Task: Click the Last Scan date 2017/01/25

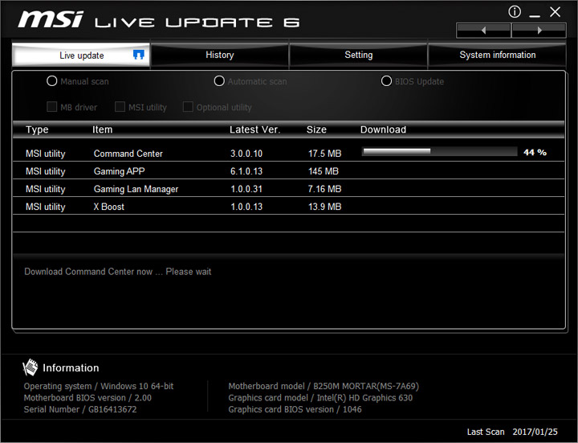Action: pyautogui.click(x=535, y=432)
